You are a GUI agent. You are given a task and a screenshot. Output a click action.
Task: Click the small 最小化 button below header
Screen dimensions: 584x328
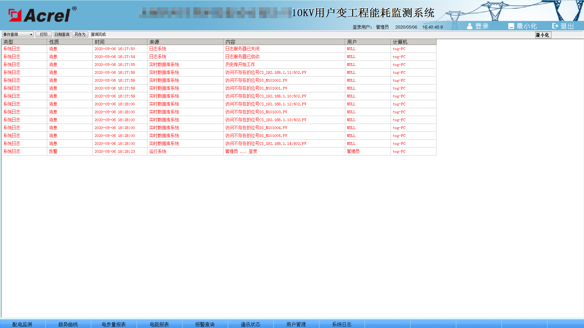[x=543, y=35]
